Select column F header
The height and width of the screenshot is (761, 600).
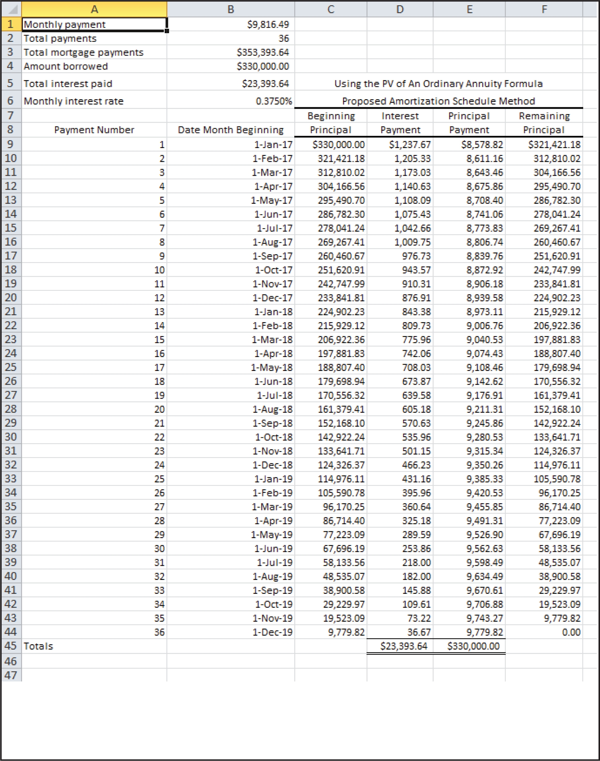544,9
